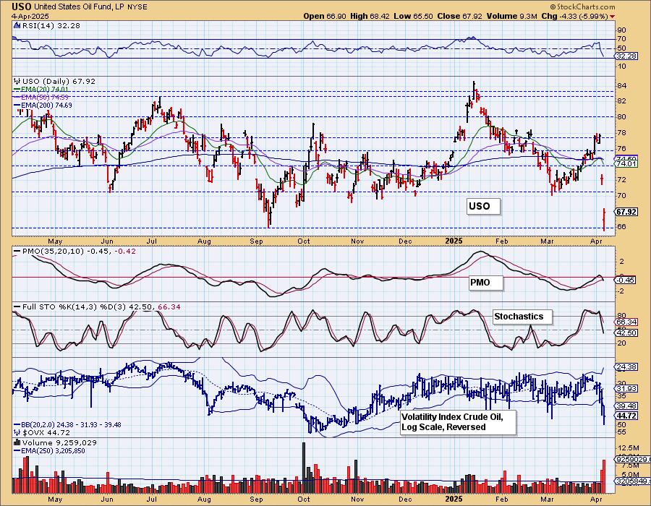Click the Oct label under the price panel
The height and width of the screenshot is (506, 651).
[304, 241]
